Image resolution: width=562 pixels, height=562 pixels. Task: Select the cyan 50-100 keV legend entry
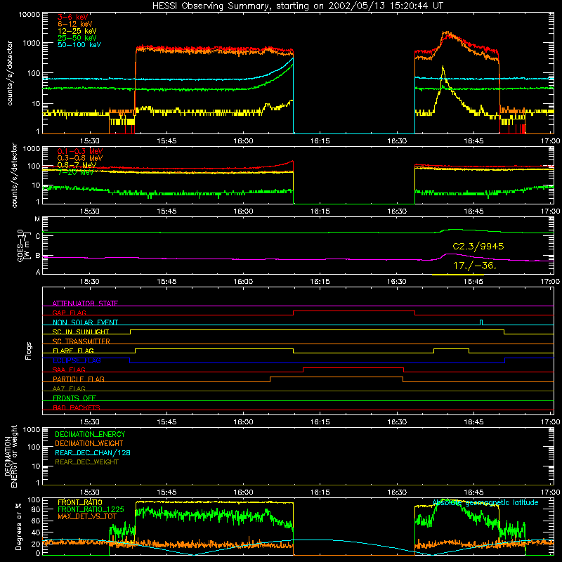coord(79,44)
